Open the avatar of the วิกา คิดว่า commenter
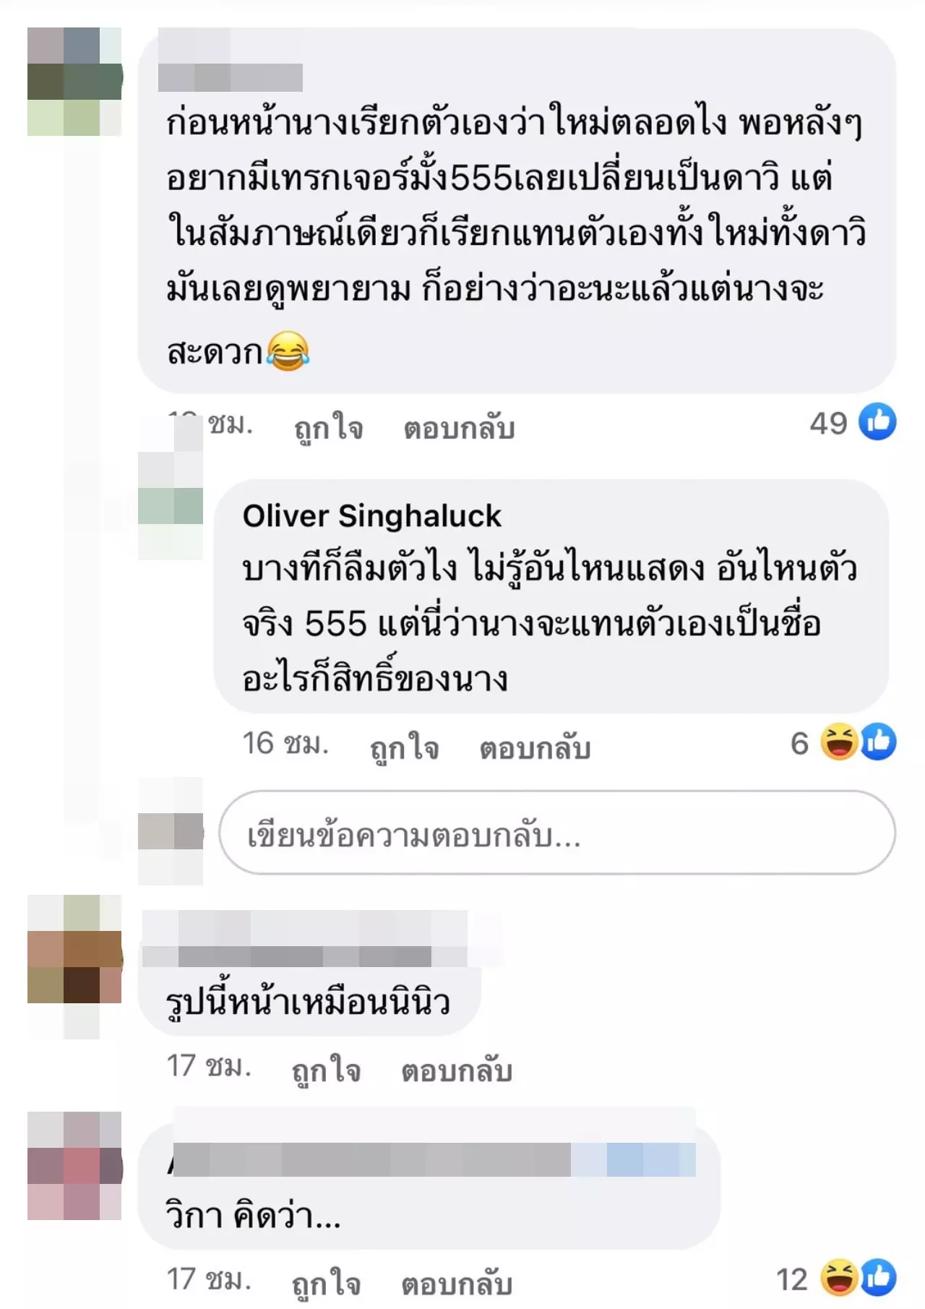This screenshot has height=1309, width=925. [74, 1166]
